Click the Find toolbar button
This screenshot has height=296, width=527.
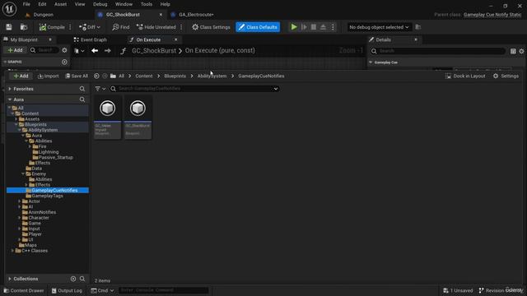(x=121, y=27)
